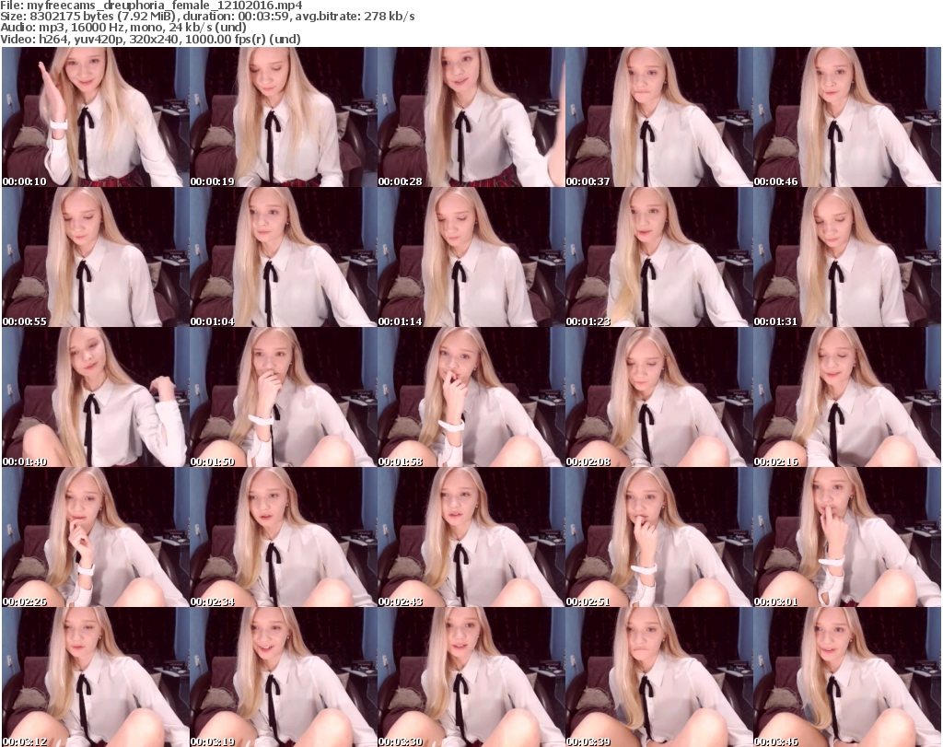943x747 pixels.
Task: Pick the frame timestamped 00:00:46
Action: coord(845,117)
